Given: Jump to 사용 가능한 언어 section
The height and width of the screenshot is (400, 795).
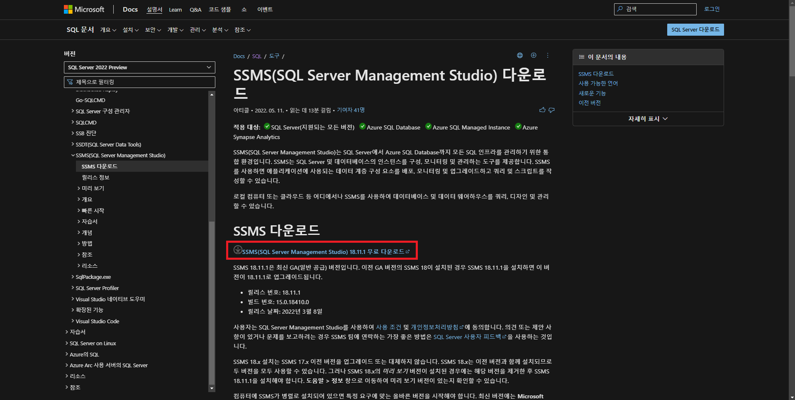Looking at the screenshot, I should tap(598, 83).
